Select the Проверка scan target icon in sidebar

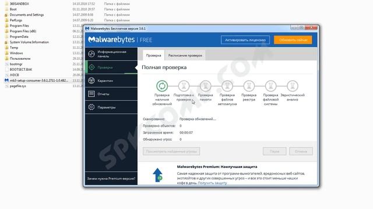click(x=92, y=67)
